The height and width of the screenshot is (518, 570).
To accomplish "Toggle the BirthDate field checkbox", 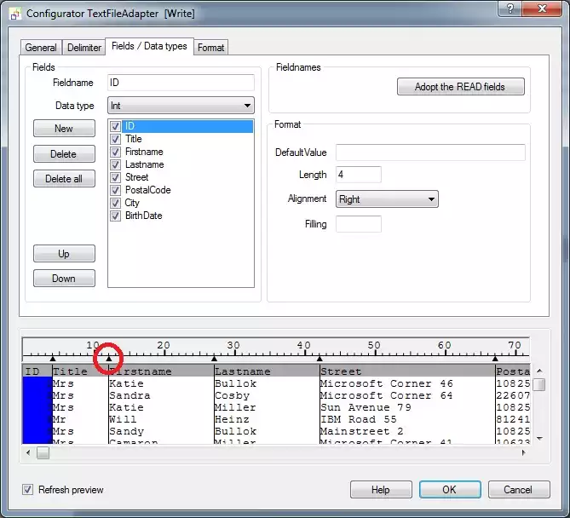I will 116,216.
